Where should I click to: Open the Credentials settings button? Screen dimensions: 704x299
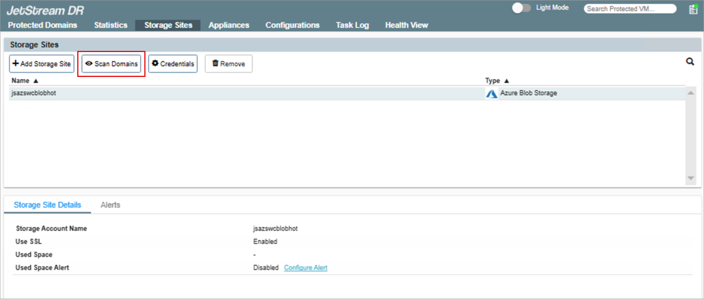pos(173,64)
